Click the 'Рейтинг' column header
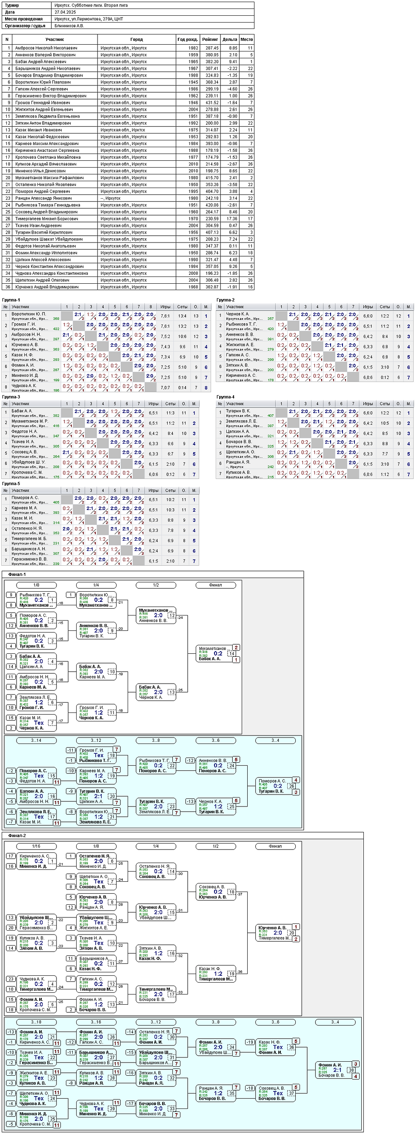Viewport: 417px width, 1134px height. pos(210,39)
